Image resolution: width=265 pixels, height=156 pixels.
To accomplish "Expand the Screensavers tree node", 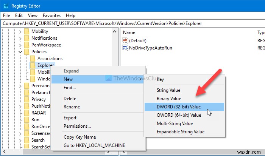I will (20, 134).
